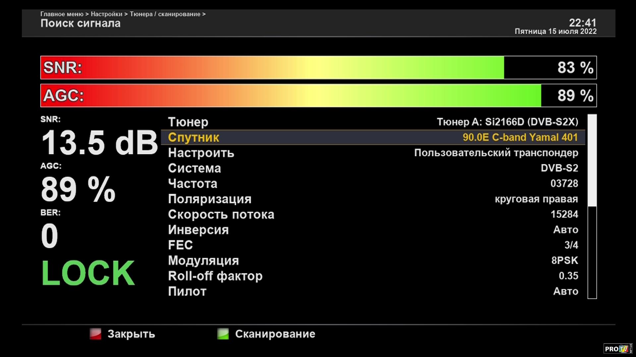This screenshot has width=636, height=357.
Task: Click the Закрыть label
Action: pos(131,334)
